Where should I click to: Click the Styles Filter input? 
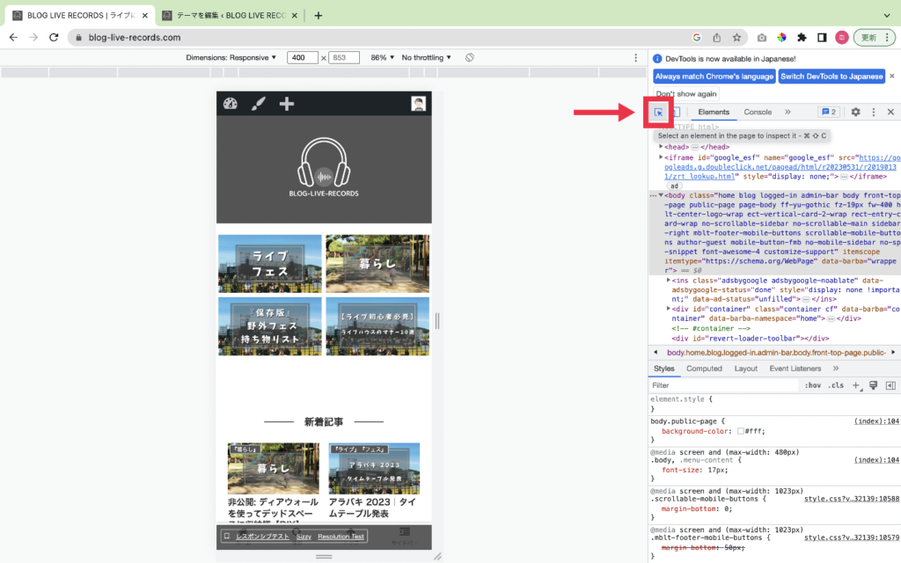(724, 385)
